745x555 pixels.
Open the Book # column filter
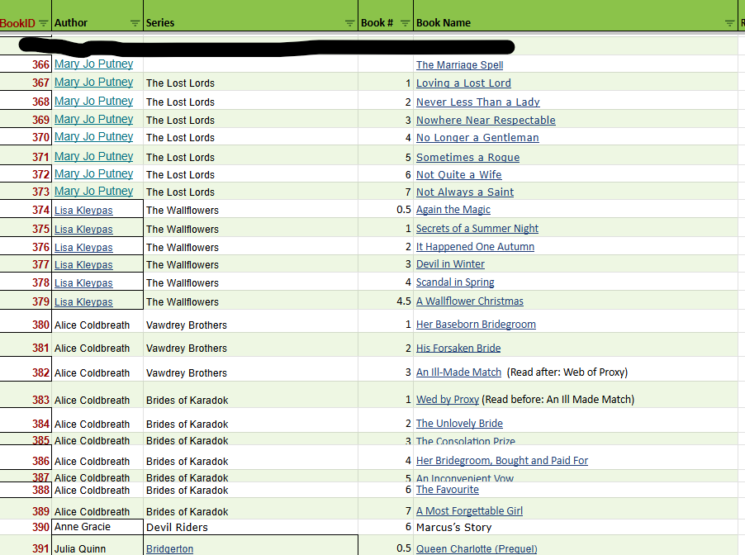click(405, 23)
